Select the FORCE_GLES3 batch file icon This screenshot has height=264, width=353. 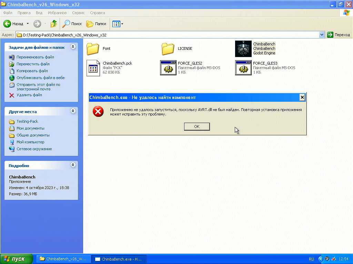click(x=243, y=68)
